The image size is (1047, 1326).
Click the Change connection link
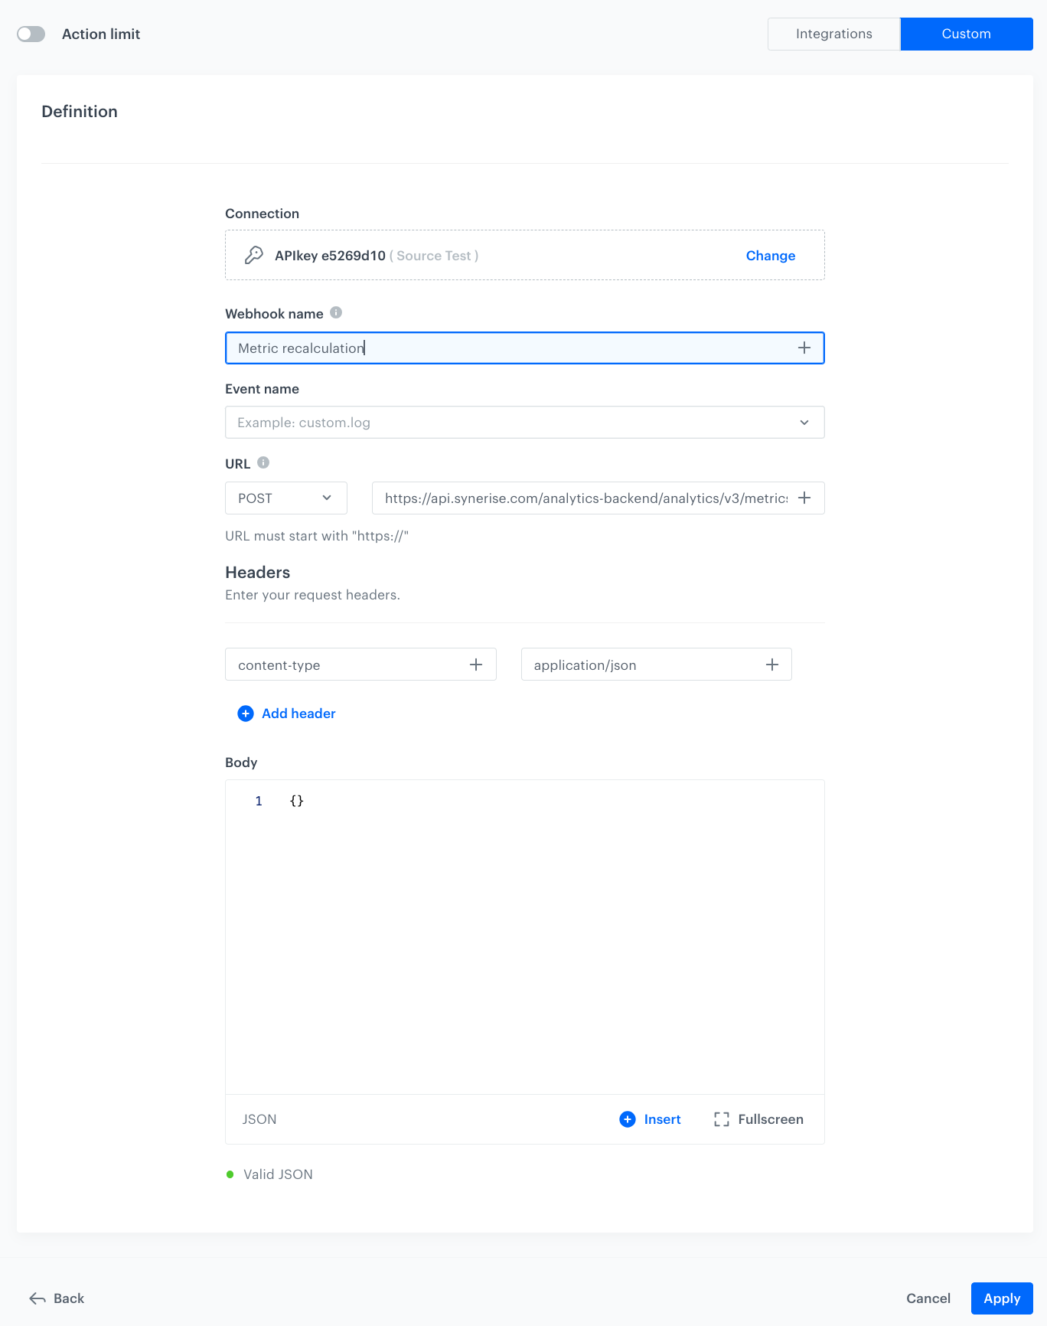(770, 256)
